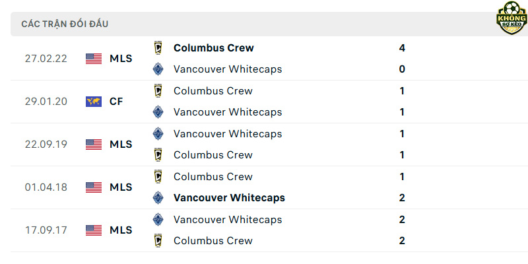The height and width of the screenshot is (264, 528).
Task: Click the Các Trận Đối Đầu header
Action: (x=65, y=24)
